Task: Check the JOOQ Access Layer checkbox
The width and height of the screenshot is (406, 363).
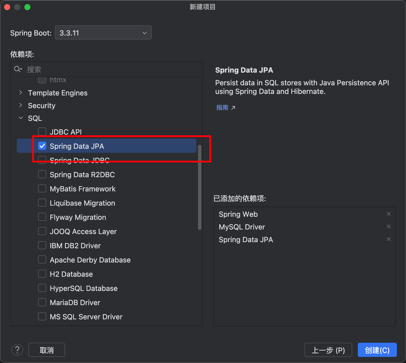Action: [42, 231]
